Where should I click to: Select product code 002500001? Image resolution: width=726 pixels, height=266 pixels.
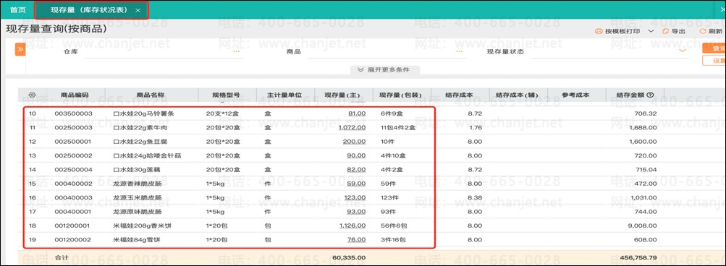point(74,142)
